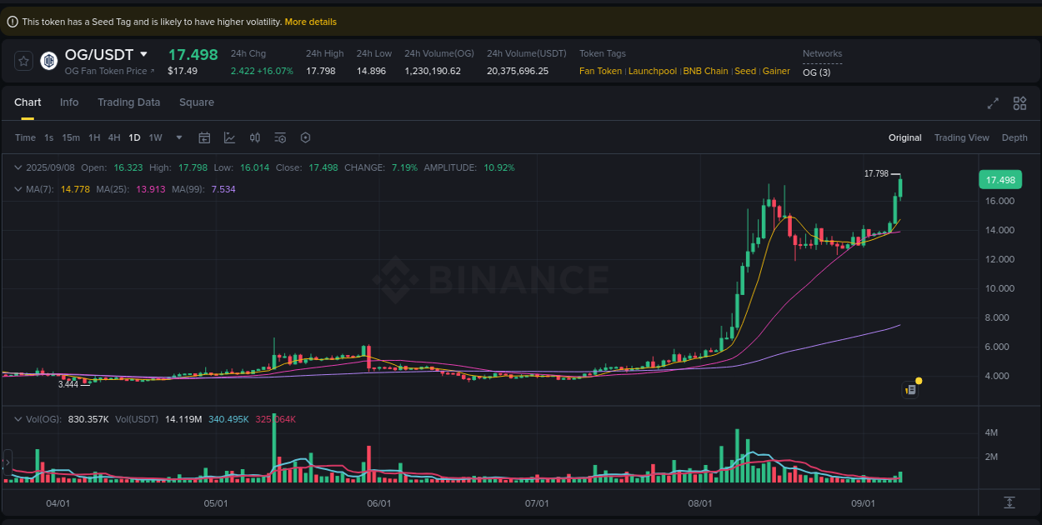Click the Launchpool token tag
The image size is (1042, 525).
point(652,71)
